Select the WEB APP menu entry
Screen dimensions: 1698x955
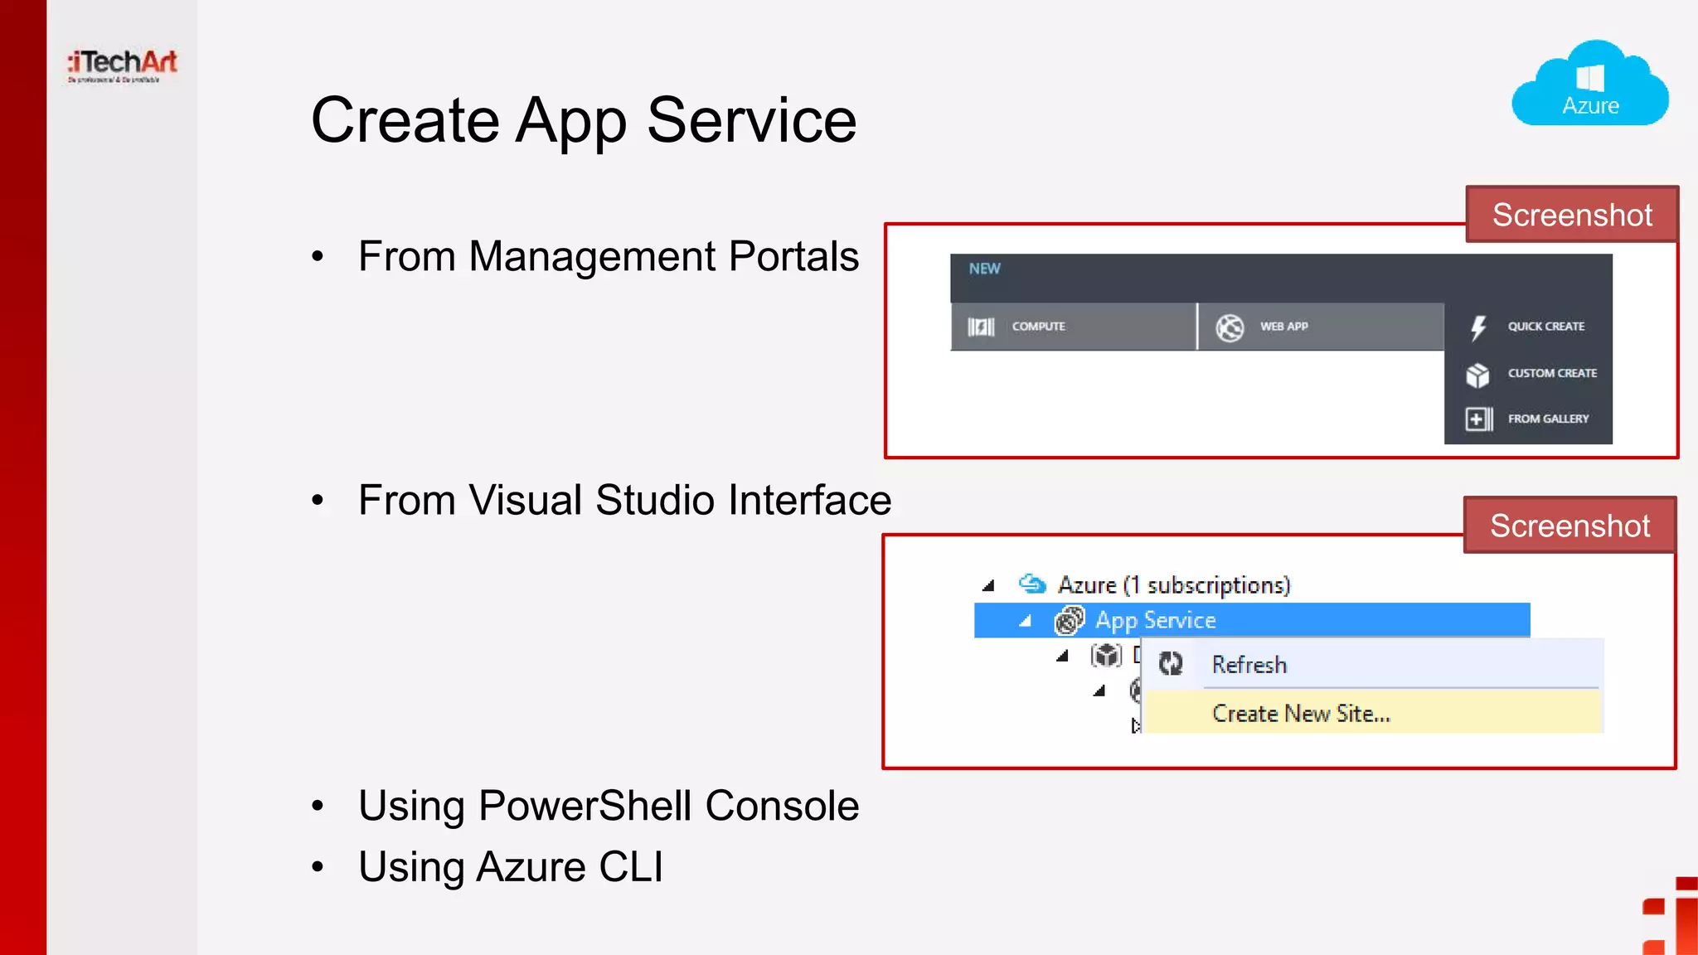point(1322,327)
